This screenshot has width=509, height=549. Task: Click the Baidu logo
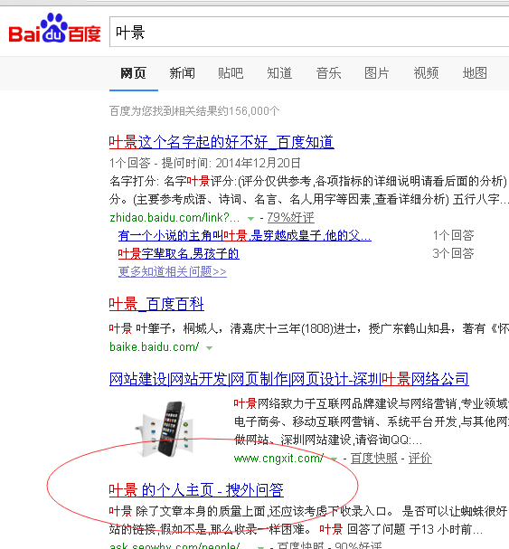pos(54,28)
